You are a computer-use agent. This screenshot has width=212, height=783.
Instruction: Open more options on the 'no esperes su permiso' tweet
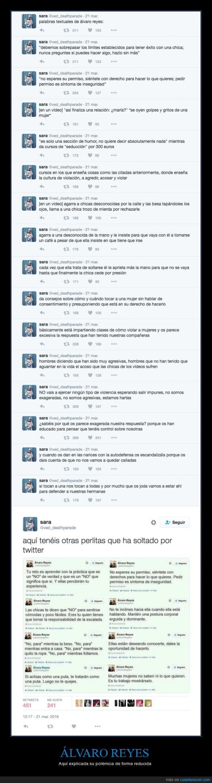point(114,93)
